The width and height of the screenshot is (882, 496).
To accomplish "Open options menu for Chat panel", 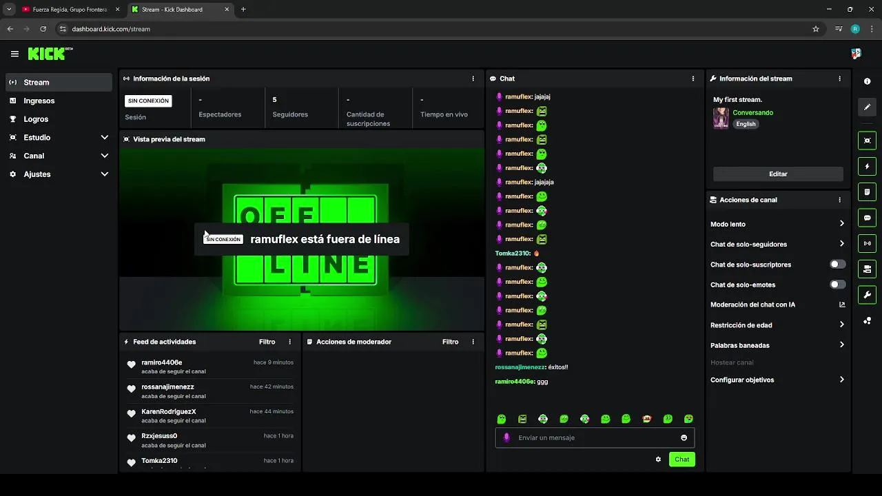I will pos(693,79).
